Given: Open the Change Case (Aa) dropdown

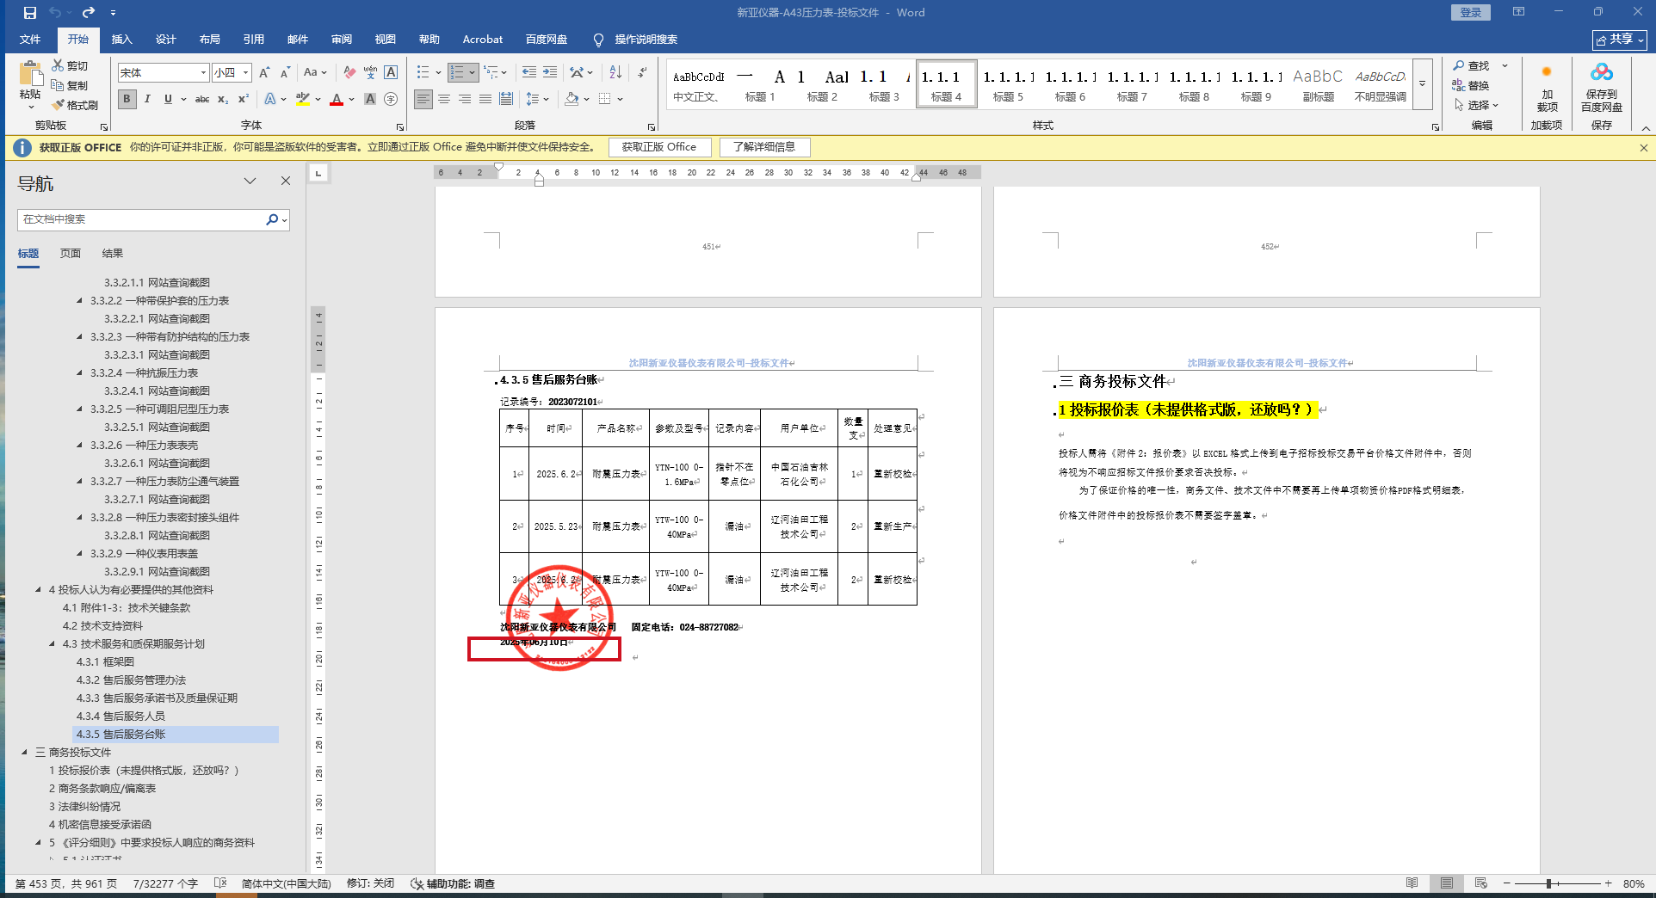Looking at the screenshot, I should [315, 72].
